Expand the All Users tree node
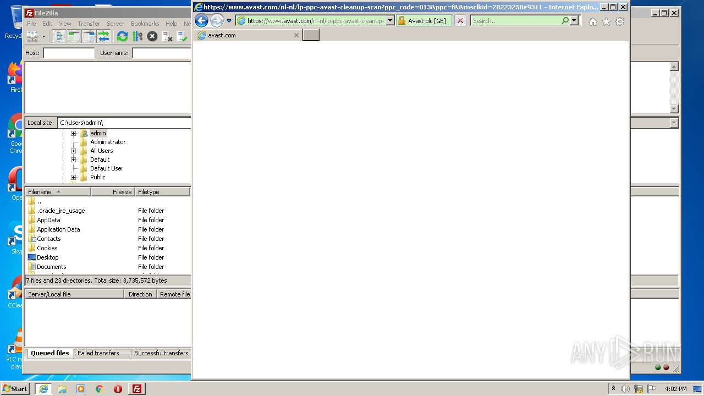The width and height of the screenshot is (704, 396). (x=73, y=151)
